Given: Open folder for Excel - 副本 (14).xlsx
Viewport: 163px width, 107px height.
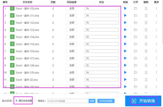Looking at the screenshot, I should [135, 37].
